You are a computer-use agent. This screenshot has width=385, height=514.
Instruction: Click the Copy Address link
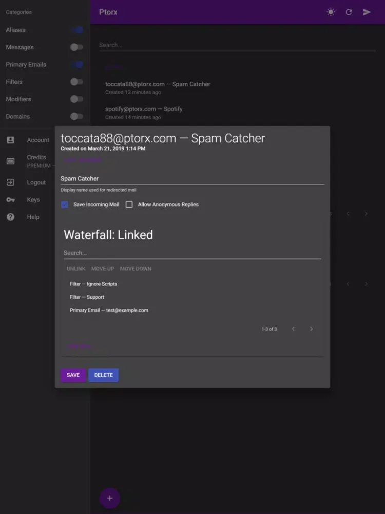pyautogui.click(x=83, y=160)
